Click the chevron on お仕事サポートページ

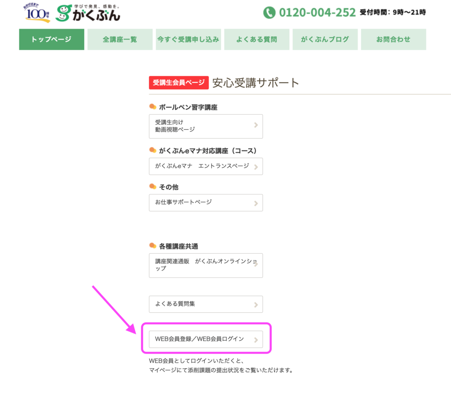click(x=256, y=203)
